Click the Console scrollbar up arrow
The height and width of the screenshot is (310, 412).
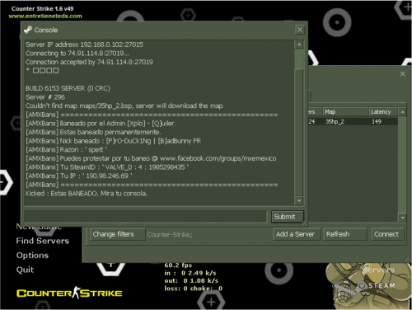tap(299, 45)
